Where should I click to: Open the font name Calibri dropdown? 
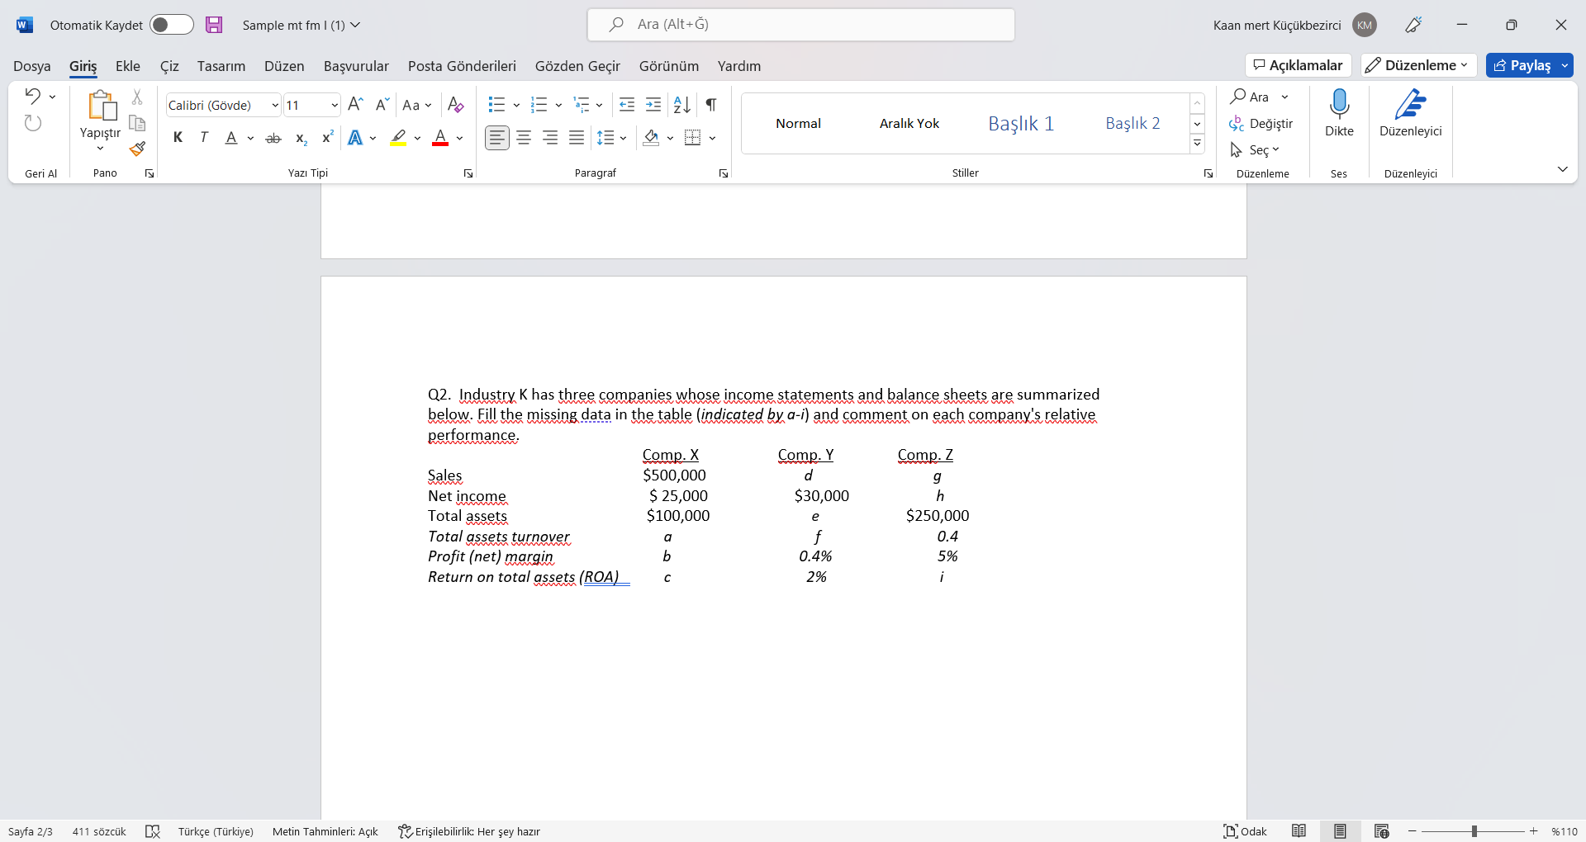pyautogui.click(x=275, y=105)
